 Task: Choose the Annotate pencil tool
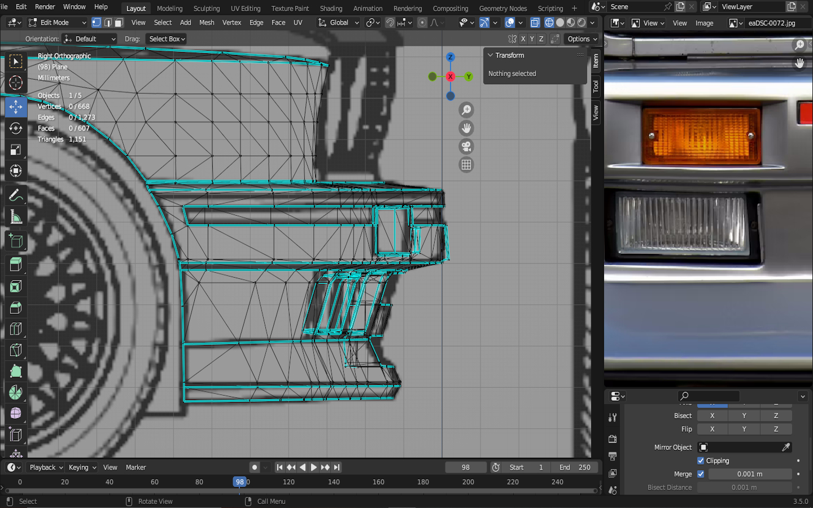[16, 195]
